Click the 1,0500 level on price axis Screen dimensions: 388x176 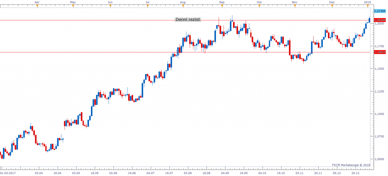click(x=379, y=159)
